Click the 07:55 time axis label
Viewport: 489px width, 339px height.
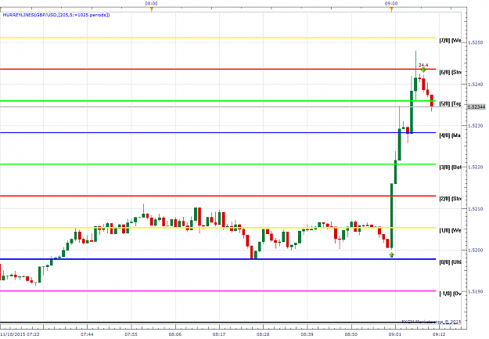click(x=131, y=334)
